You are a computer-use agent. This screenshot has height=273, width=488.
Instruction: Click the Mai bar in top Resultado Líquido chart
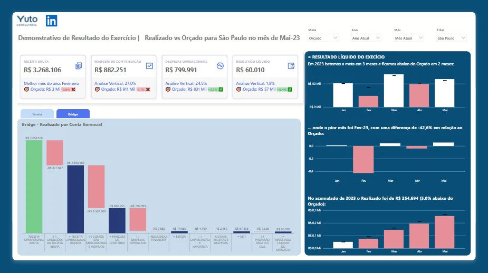pyautogui.click(x=444, y=93)
